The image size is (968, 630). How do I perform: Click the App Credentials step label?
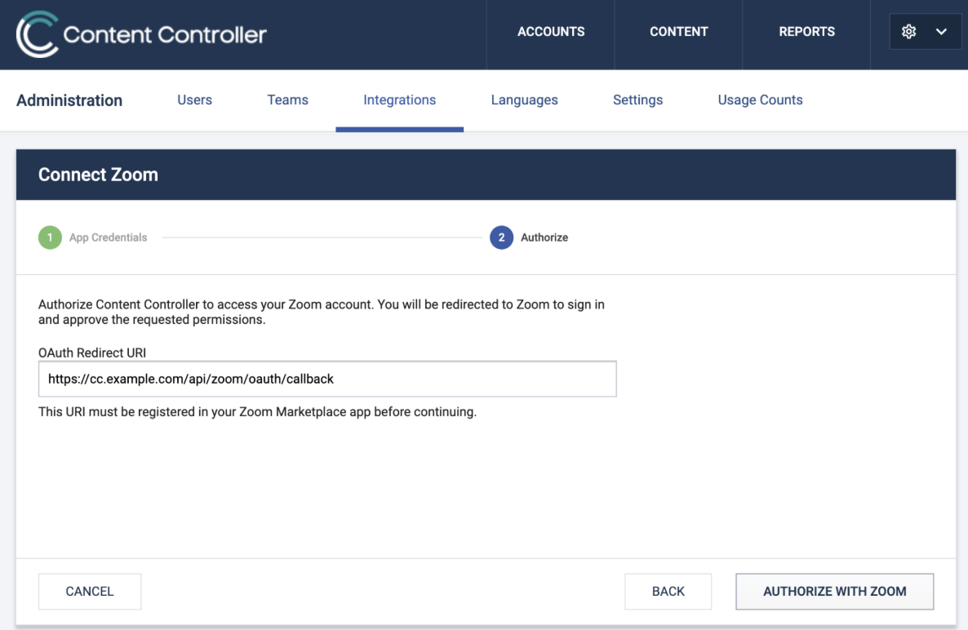pyautogui.click(x=108, y=237)
